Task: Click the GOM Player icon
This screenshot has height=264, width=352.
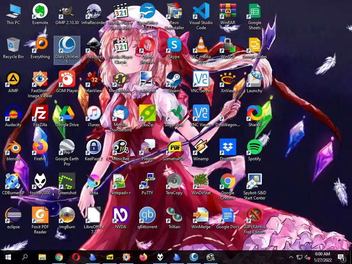Action: pyautogui.click(x=67, y=82)
